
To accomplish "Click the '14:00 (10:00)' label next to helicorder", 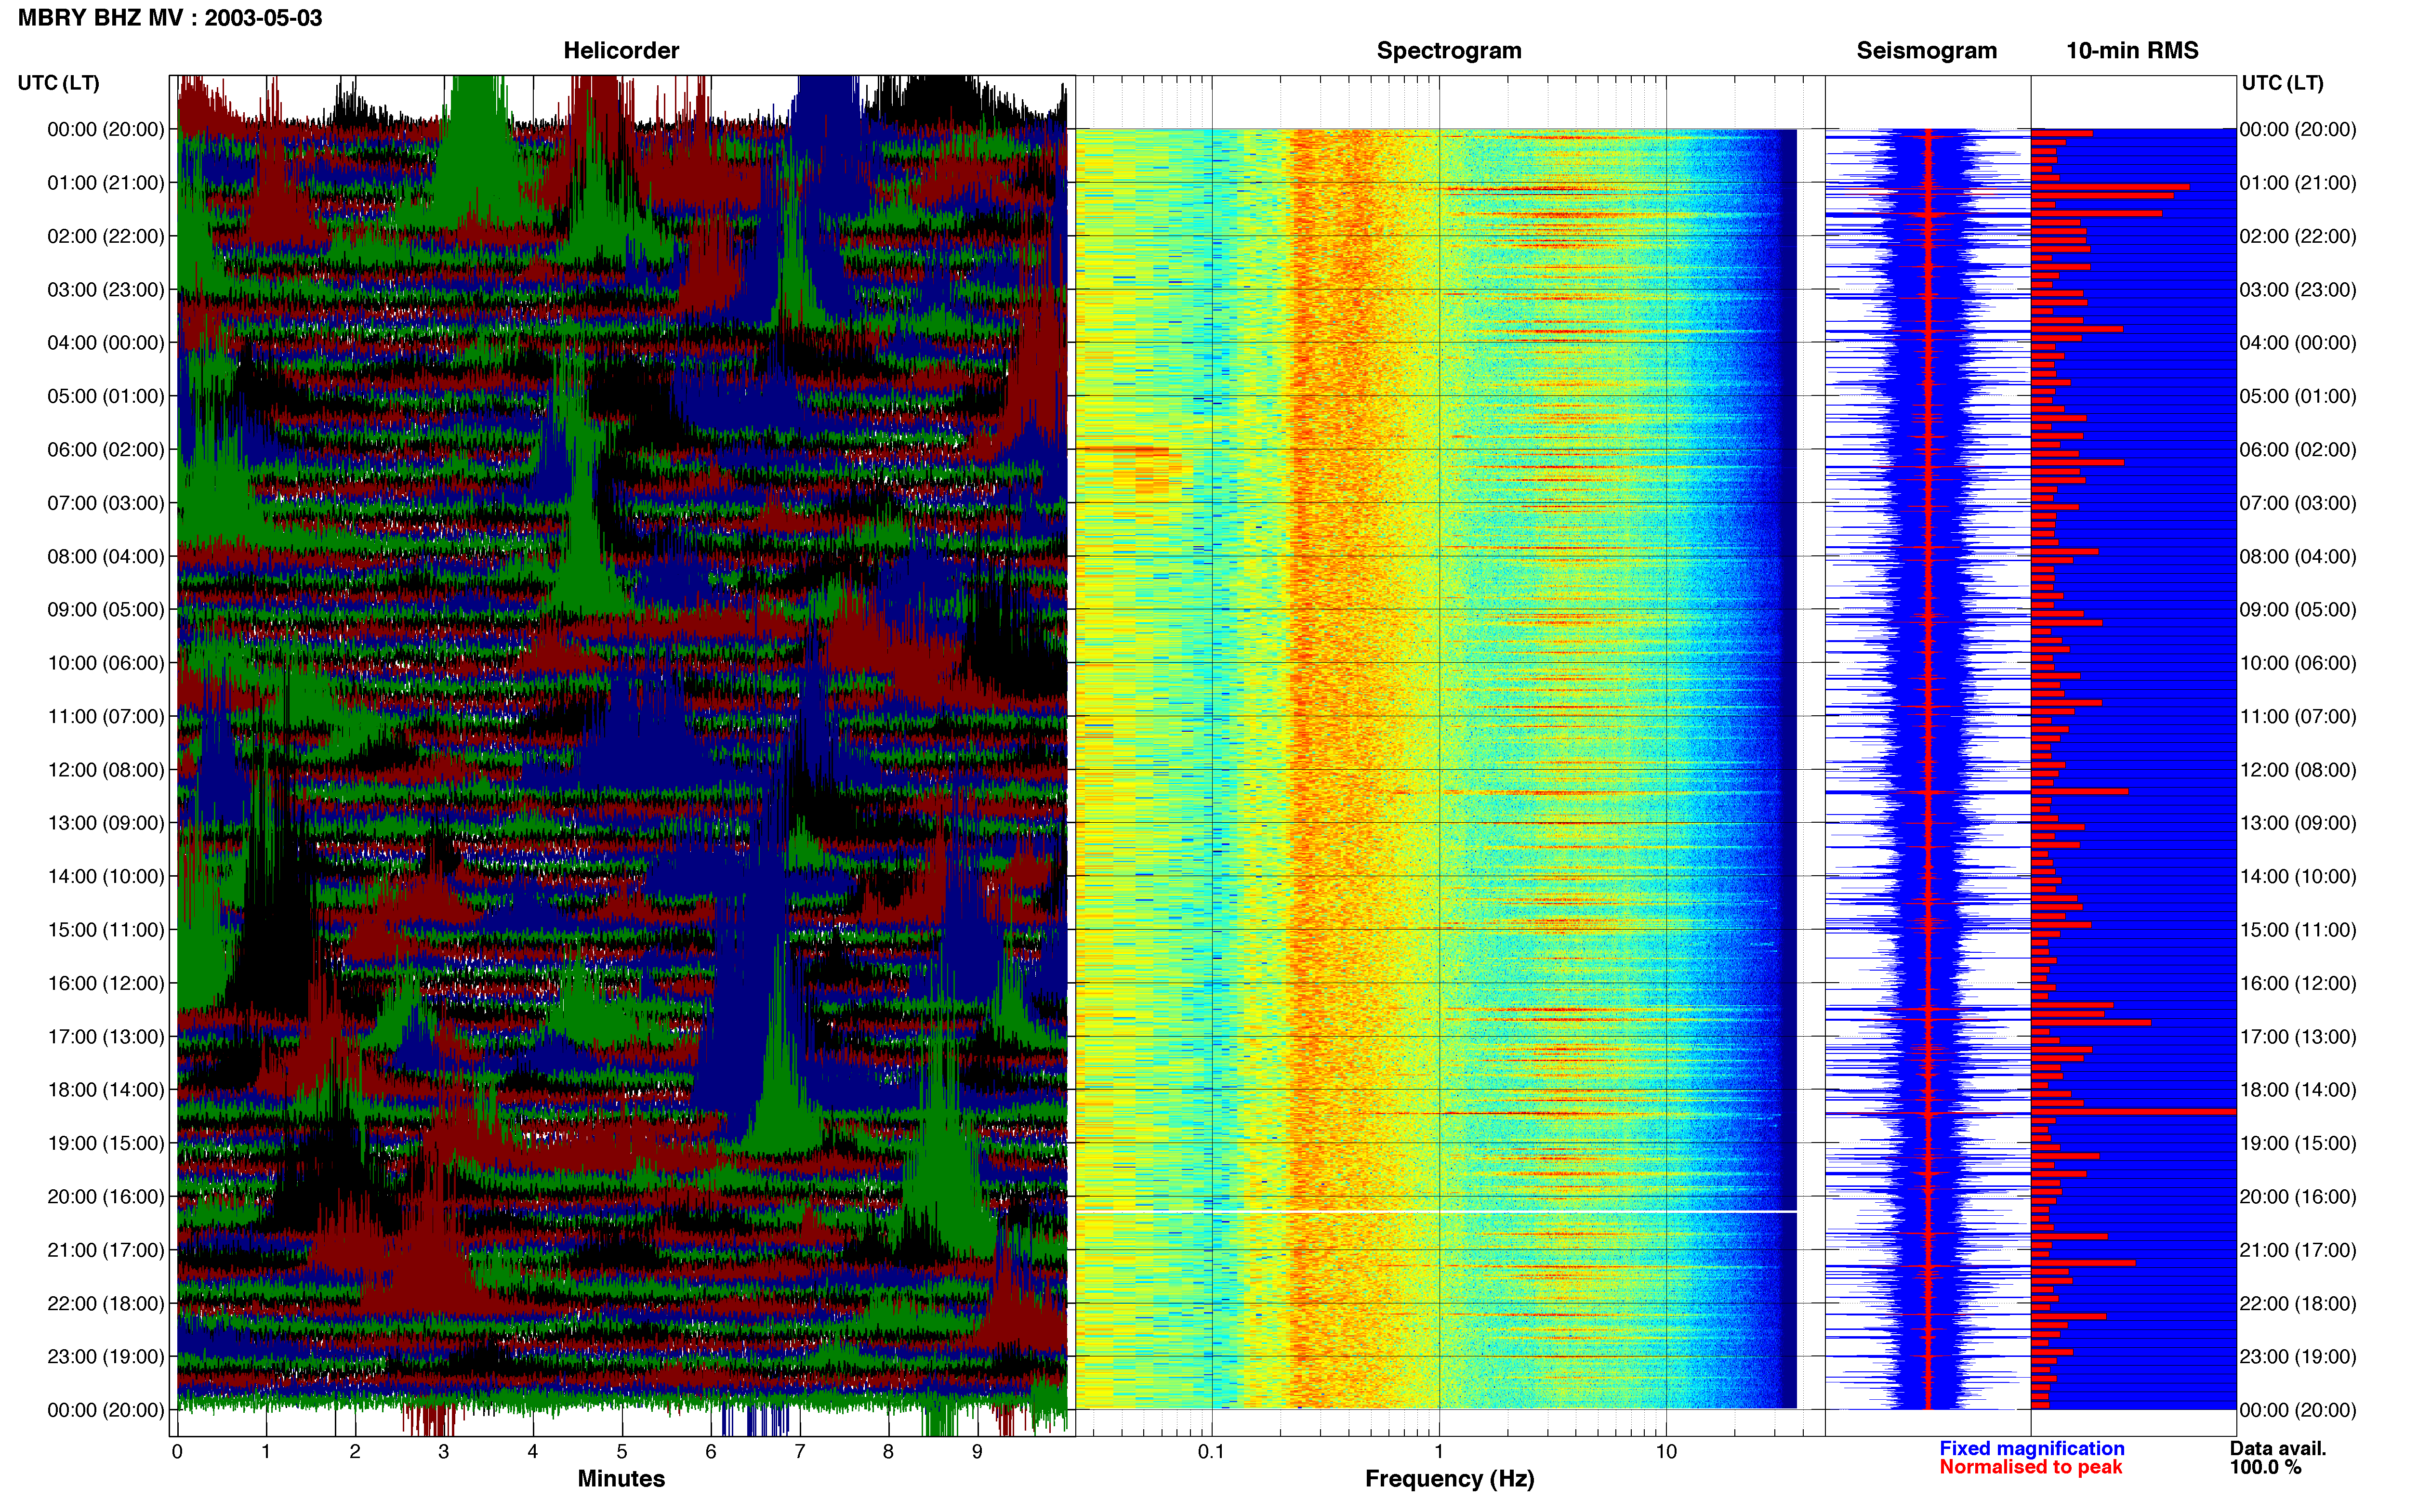I will pyautogui.click(x=106, y=877).
